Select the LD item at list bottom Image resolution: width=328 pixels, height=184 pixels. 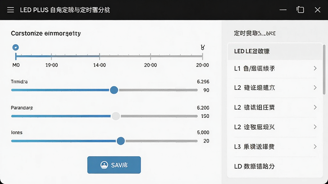(x=275, y=166)
